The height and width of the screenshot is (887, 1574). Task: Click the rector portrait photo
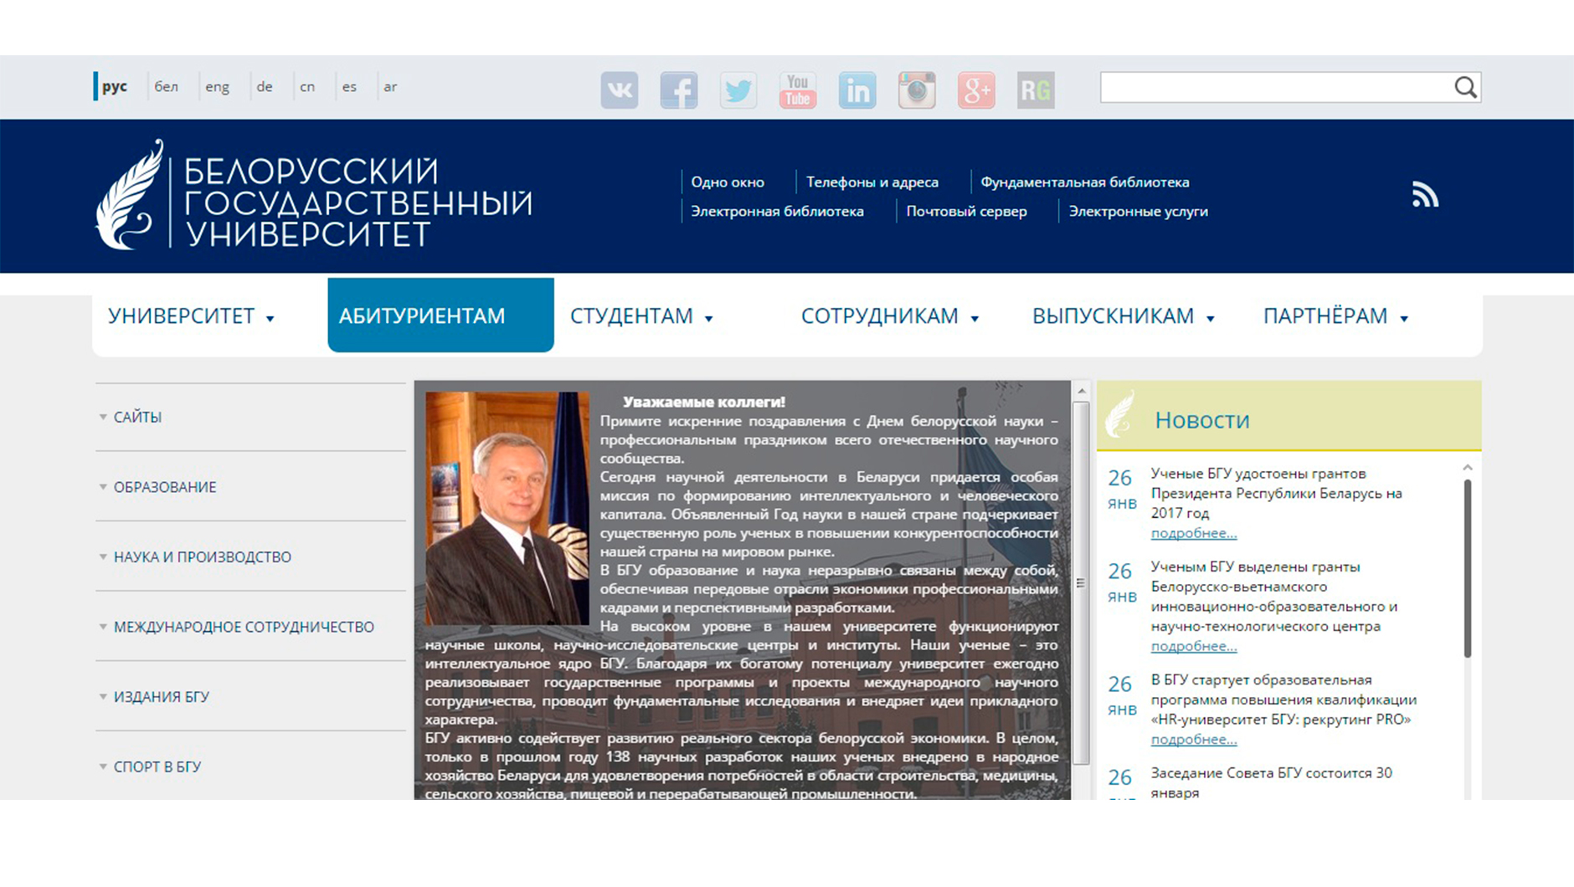coord(507,508)
